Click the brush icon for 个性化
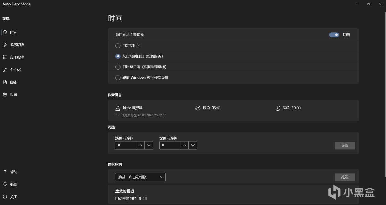Screen dimensions: 386x205 (5, 70)
